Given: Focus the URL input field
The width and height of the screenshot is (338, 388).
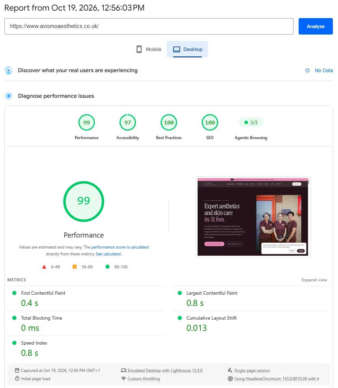Looking at the screenshot, I should (149, 26).
